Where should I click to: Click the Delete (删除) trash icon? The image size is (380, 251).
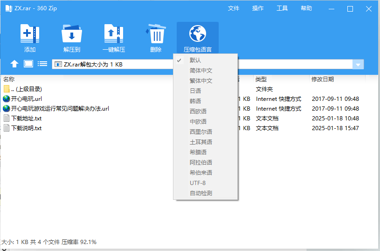(x=156, y=34)
